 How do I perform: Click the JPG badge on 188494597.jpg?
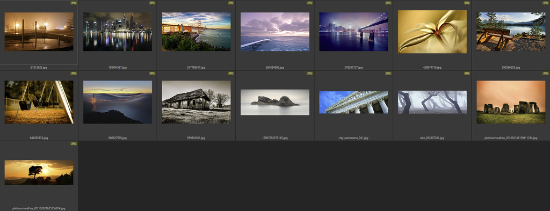click(x=152, y=3)
